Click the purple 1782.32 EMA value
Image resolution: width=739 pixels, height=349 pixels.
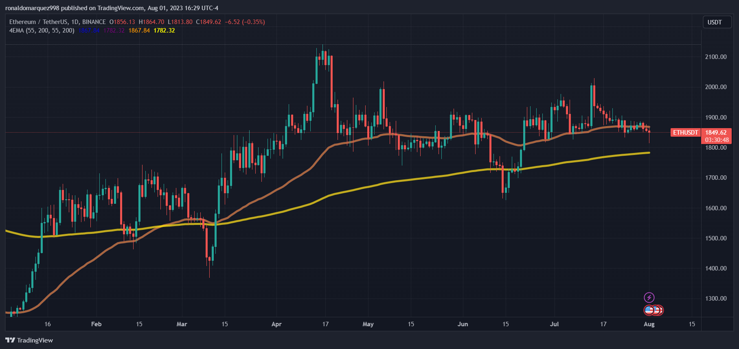point(114,31)
